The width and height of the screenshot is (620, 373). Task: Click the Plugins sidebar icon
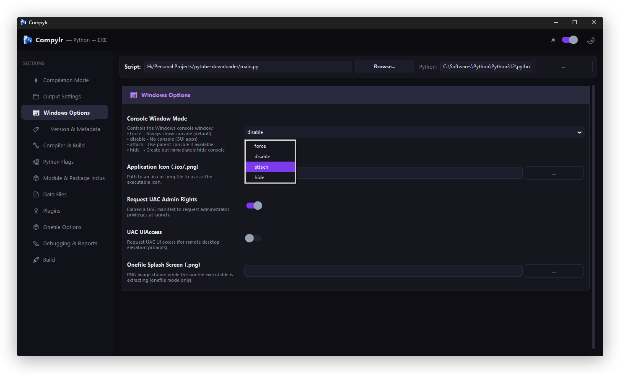[x=36, y=211]
